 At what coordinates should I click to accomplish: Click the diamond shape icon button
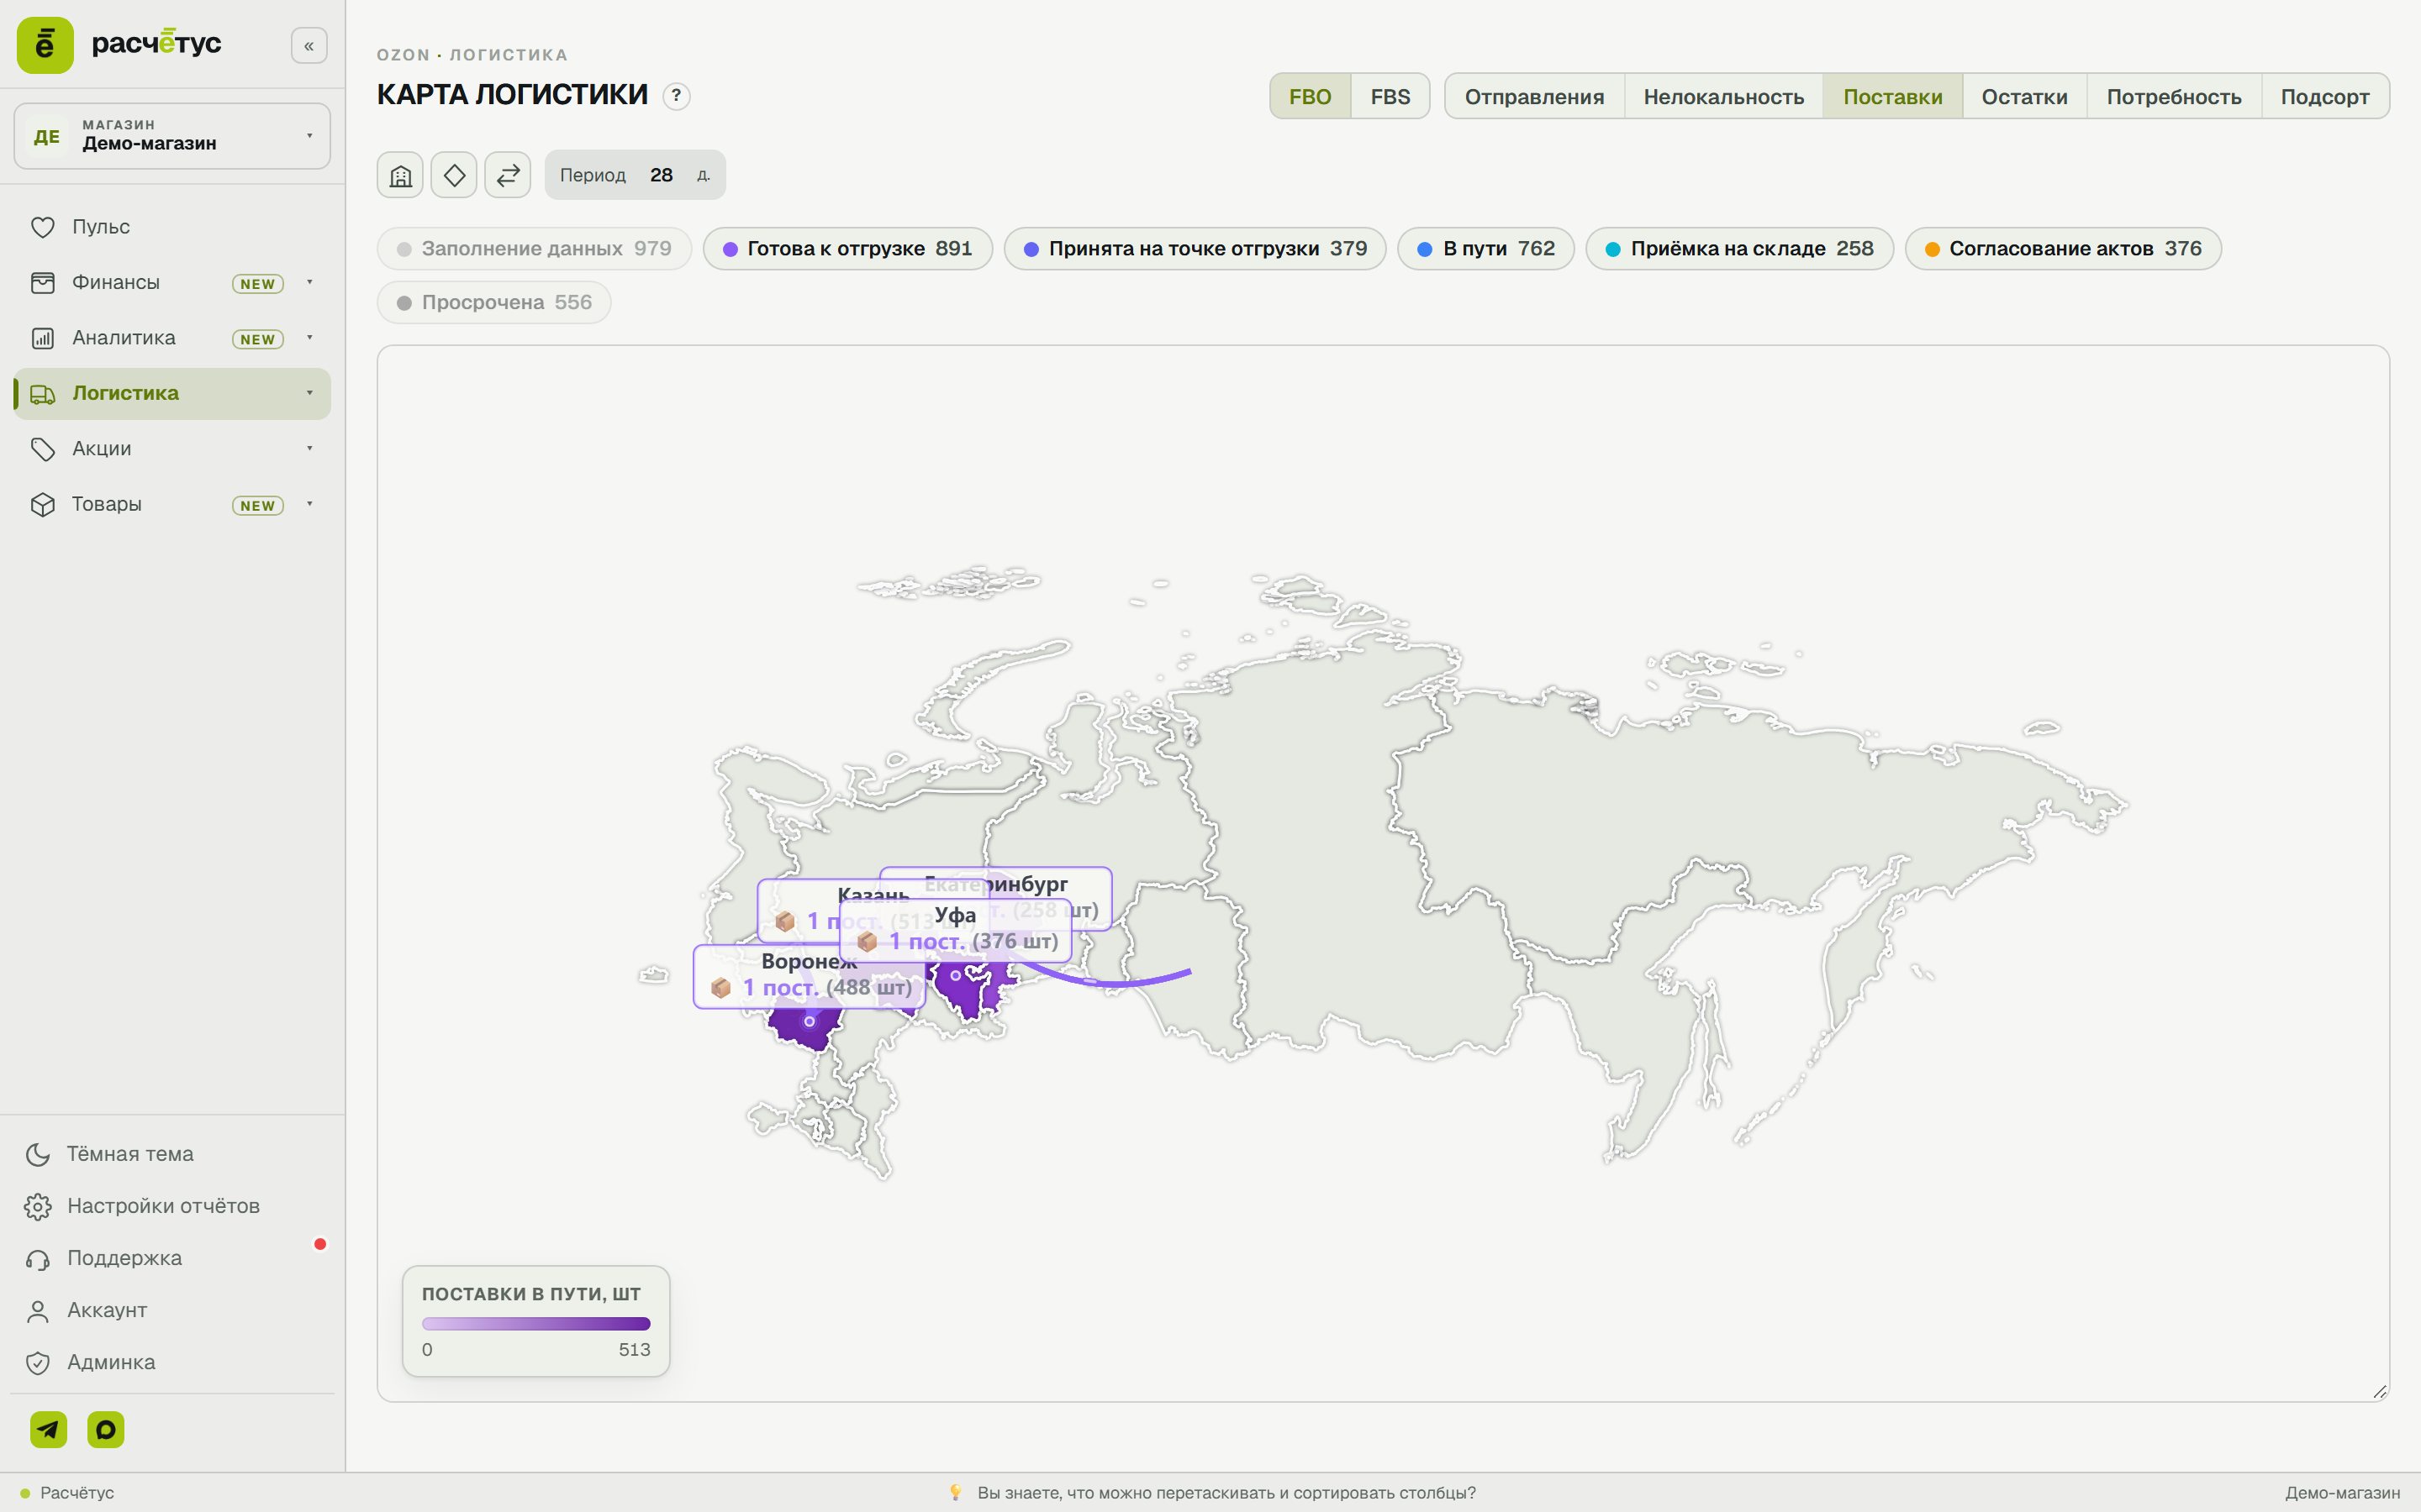coord(454,175)
